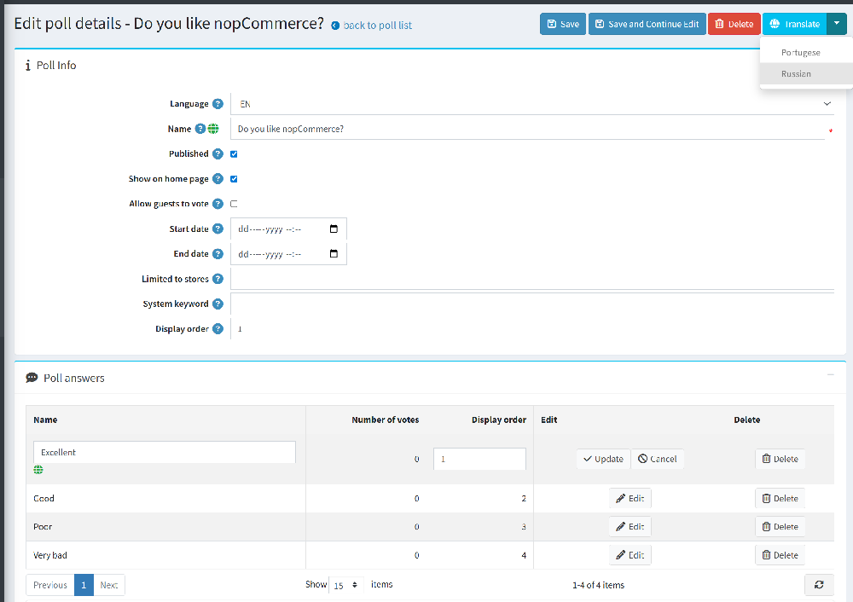Screen dimensions: 853x602
Task: Click the Number of votes column header
Action: pos(386,420)
